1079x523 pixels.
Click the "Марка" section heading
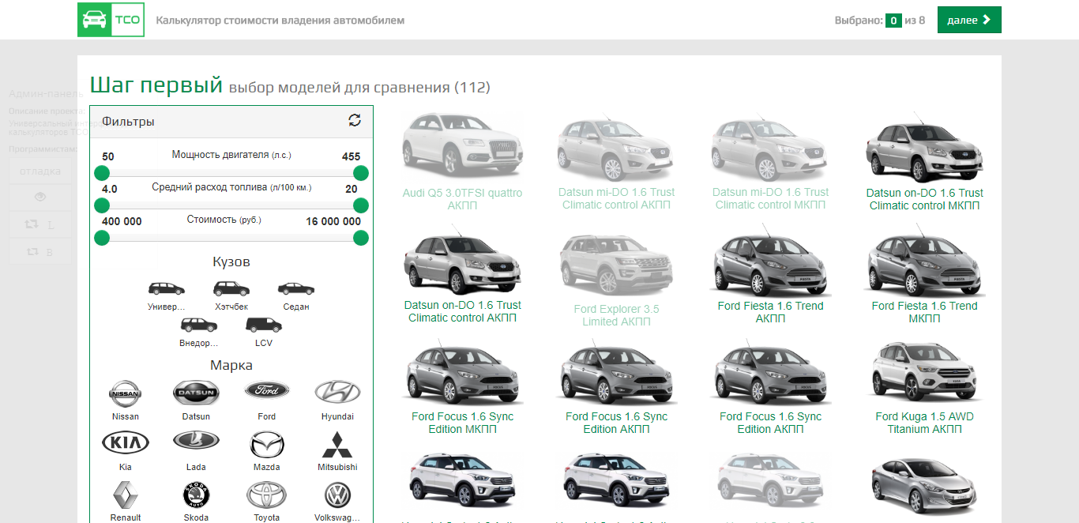point(231,365)
